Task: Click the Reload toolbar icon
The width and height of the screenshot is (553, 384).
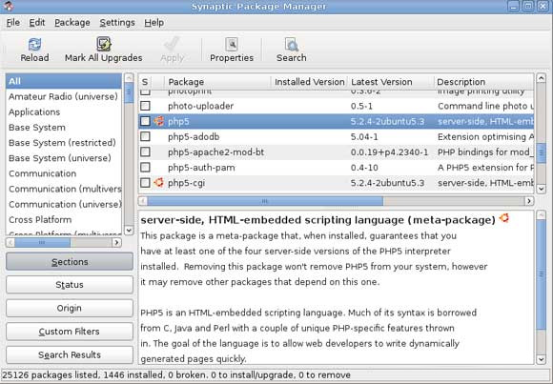Action: pyautogui.click(x=34, y=45)
